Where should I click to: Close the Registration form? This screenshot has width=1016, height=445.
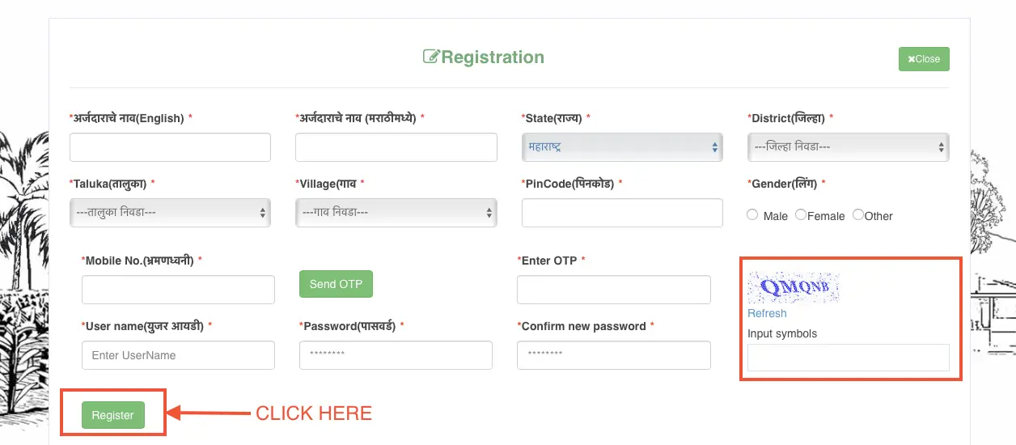pos(924,59)
